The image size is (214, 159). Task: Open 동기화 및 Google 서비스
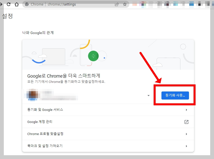click(108, 110)
